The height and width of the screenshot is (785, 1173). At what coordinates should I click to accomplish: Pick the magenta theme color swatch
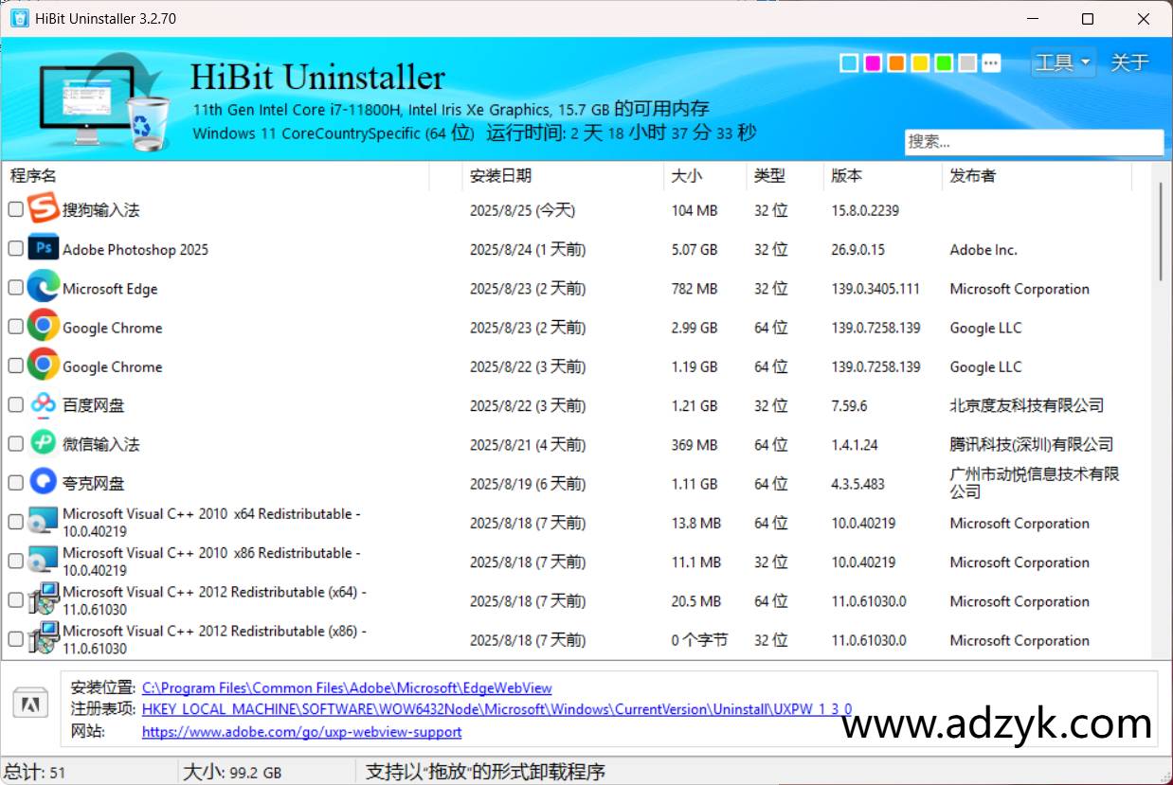(x=873, y=62)
